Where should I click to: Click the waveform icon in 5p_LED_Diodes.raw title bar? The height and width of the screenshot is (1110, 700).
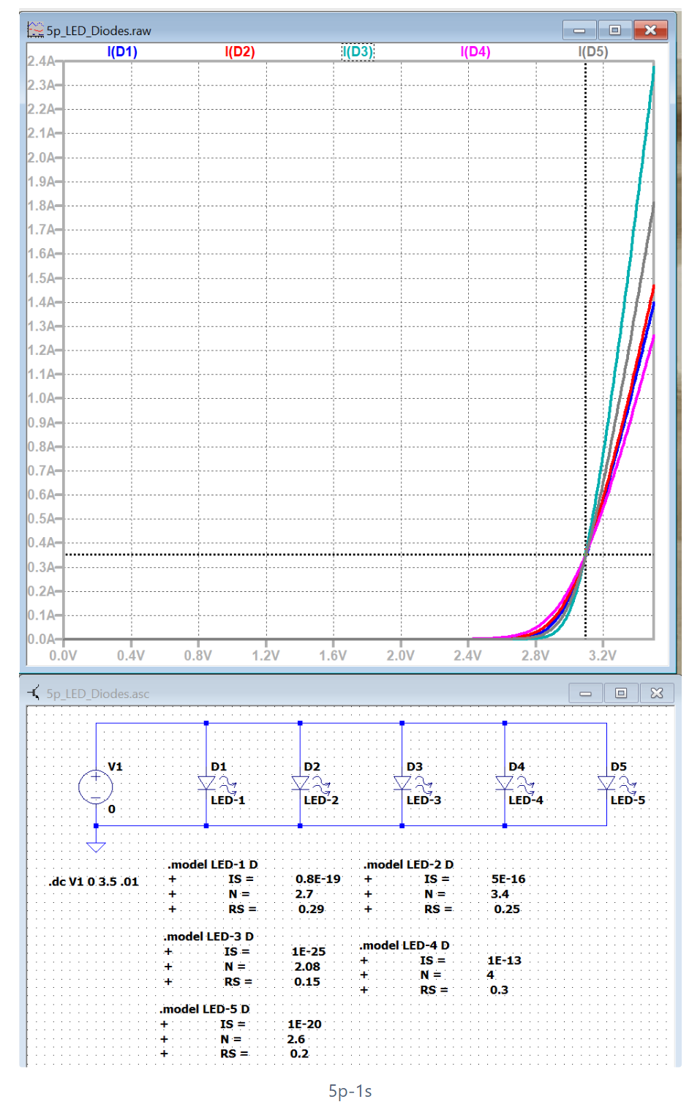coord(35,30)
